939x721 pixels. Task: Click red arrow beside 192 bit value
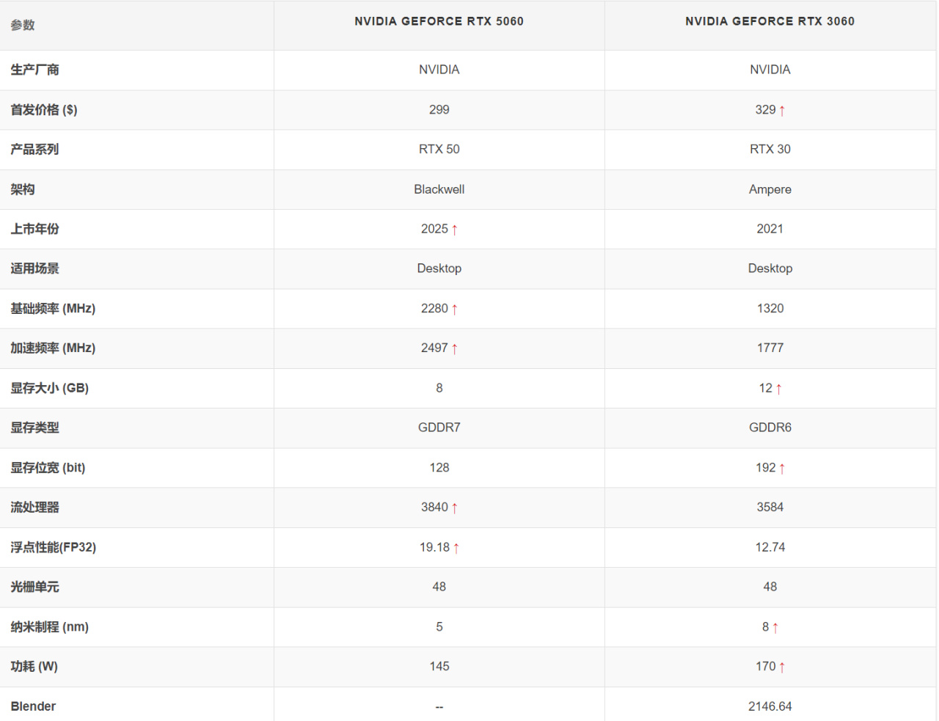pos(782,469)
